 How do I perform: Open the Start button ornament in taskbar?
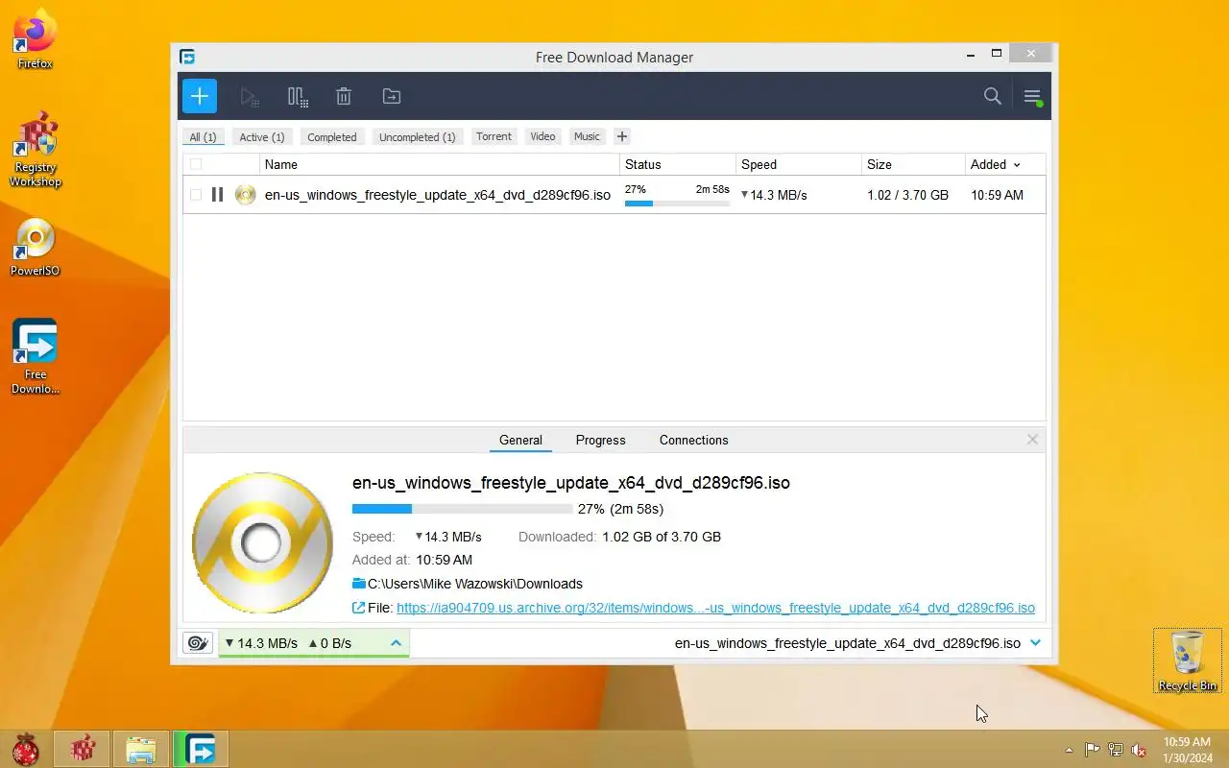26,749
